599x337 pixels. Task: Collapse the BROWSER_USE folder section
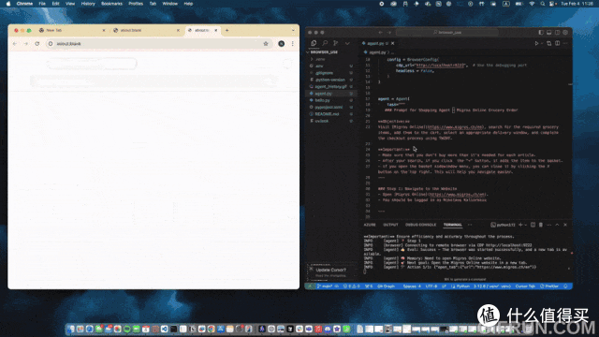(323, 52)
